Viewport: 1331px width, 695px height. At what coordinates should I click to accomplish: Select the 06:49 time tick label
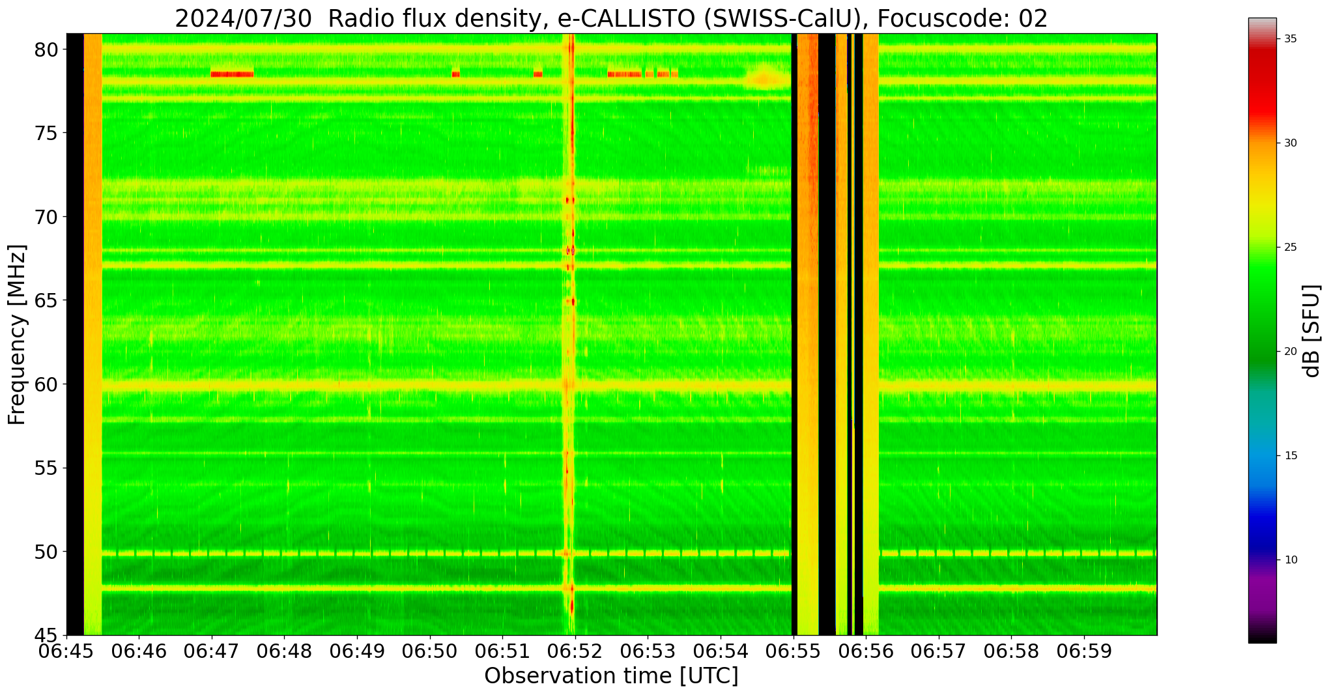[x=356, y=651]
